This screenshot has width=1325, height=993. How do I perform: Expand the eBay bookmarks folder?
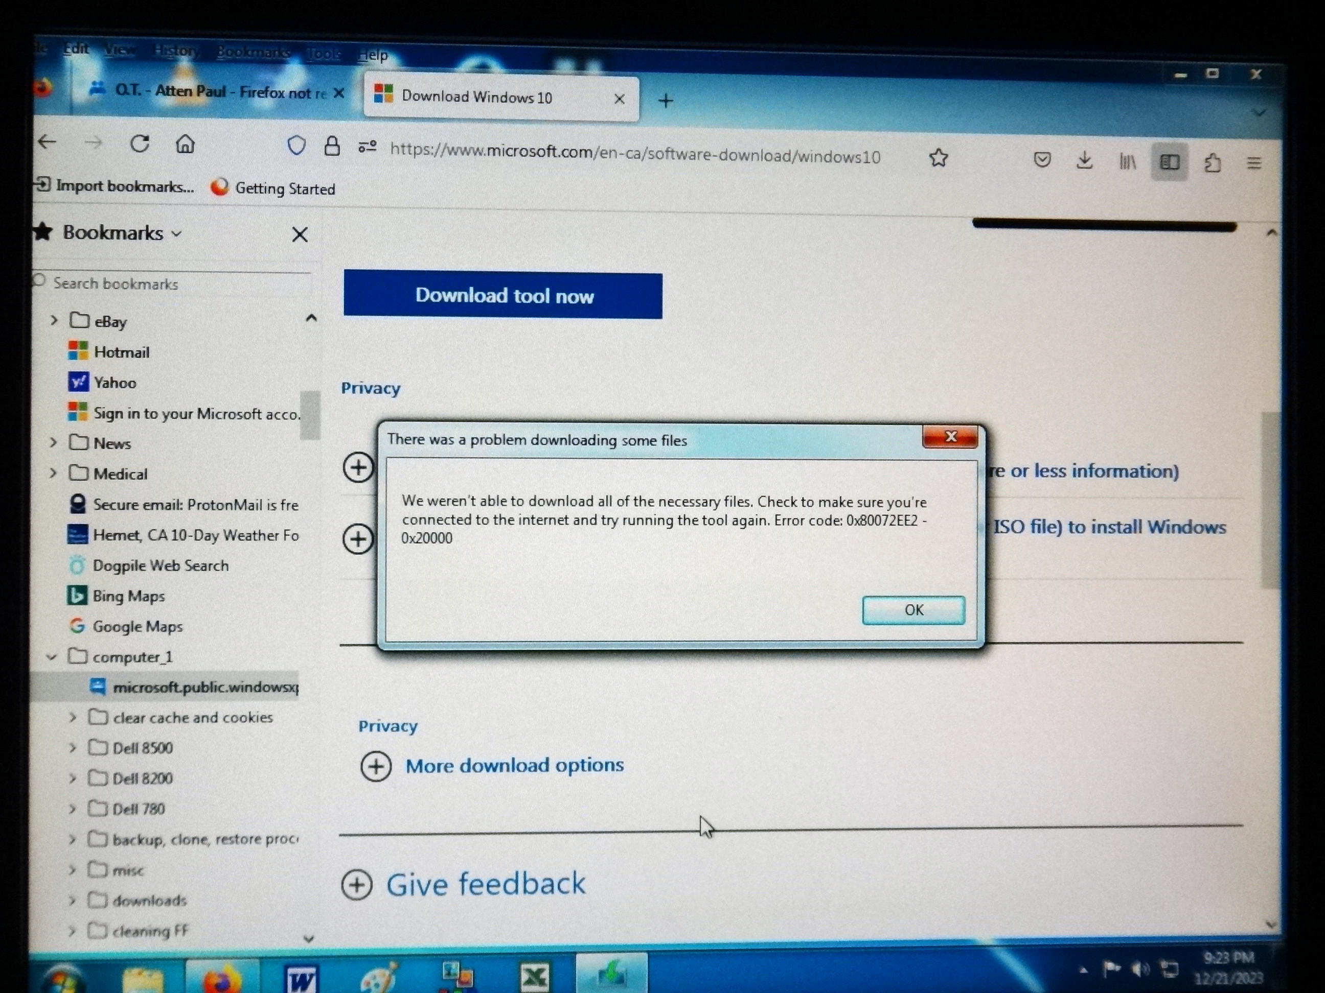[x=54, y=320]
